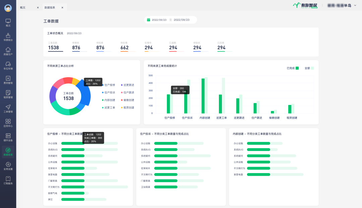This screenshot has width=362, height=208.
Task: Close the 概况 tab
Action: (x=38, y=8)
